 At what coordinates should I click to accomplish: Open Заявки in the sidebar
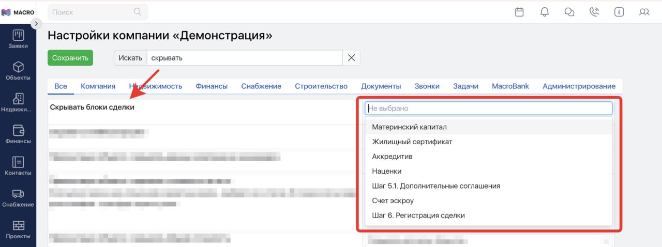tap(18, 39)
